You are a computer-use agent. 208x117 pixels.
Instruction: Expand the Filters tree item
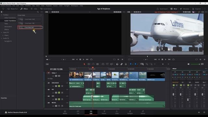pos(3,35)
